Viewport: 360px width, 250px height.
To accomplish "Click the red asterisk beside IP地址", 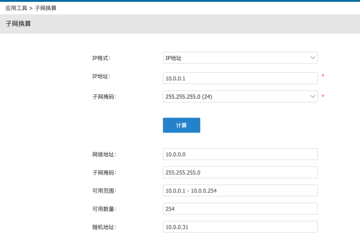I will point(323,75).
